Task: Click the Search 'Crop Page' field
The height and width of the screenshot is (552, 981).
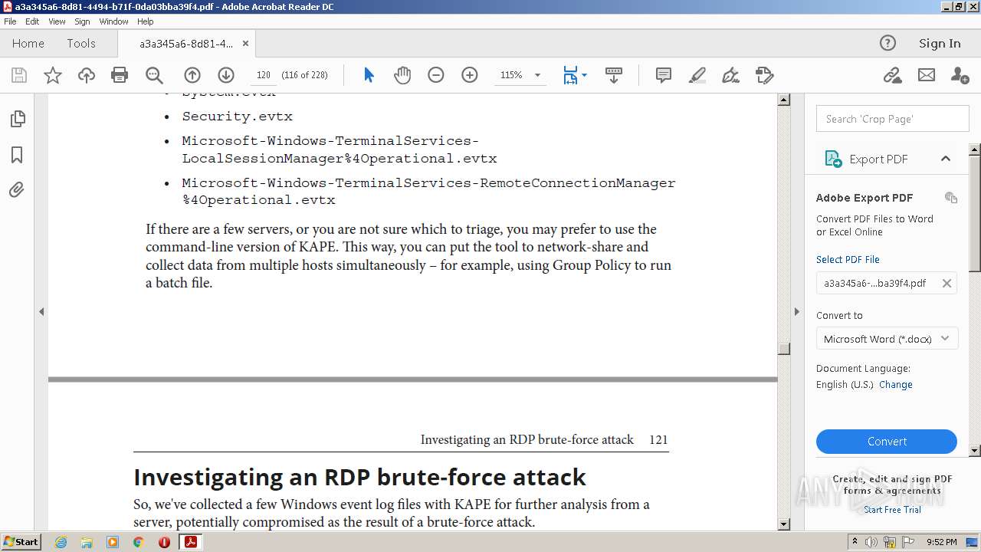Action: point(892,119)
